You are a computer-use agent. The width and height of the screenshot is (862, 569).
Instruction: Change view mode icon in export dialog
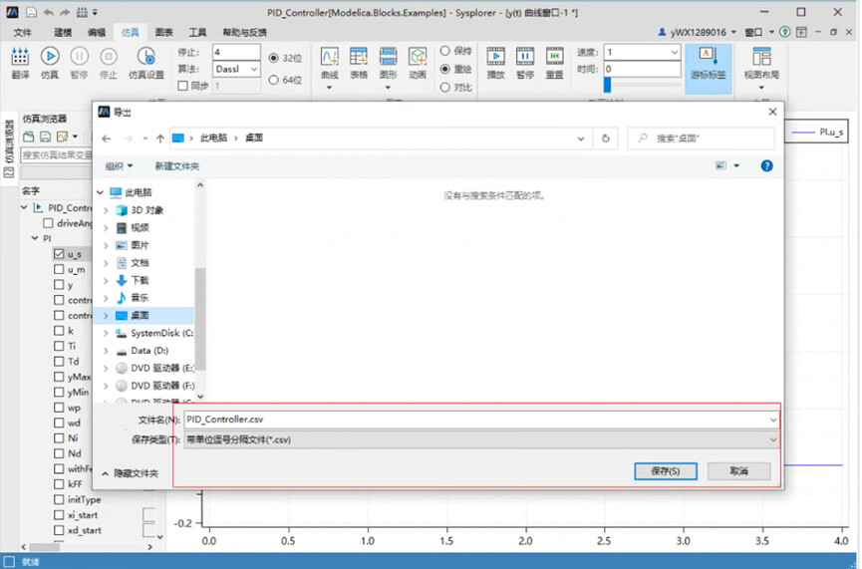coord(720,166)
